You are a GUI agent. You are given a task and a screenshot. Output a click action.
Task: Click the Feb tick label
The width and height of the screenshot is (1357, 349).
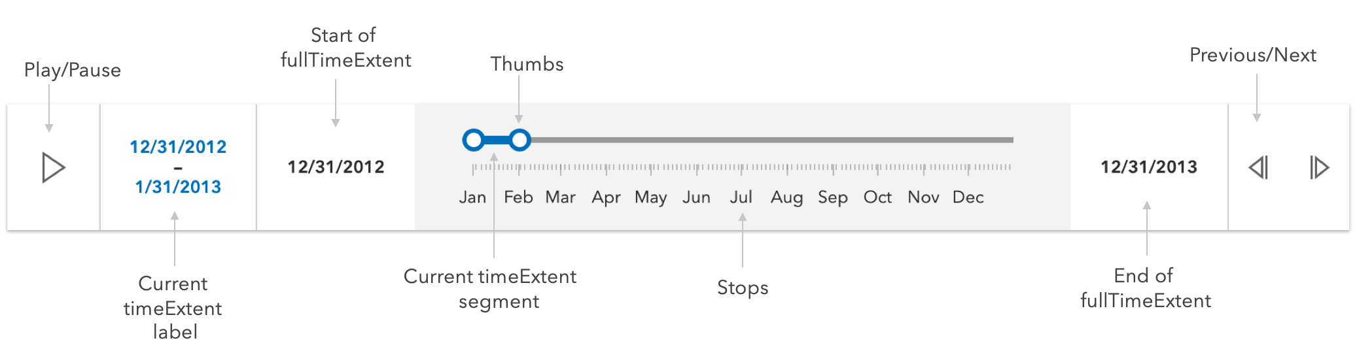[518, 197]
